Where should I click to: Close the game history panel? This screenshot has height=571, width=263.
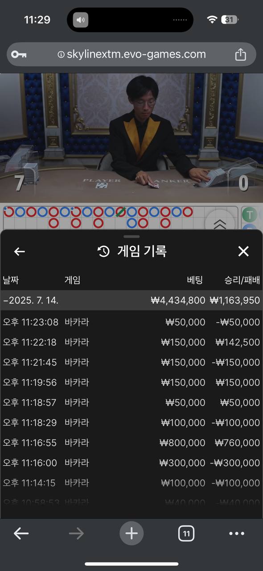243,252
